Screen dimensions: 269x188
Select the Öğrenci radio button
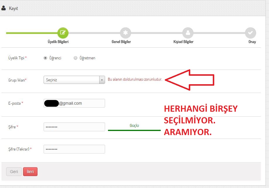click(x=45, y=58)
